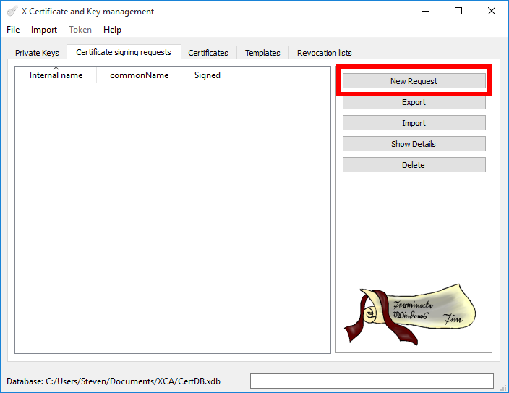The image size is (509, 393).
Task: Sort list by commonName column
Action: click(x=139, y=75)
